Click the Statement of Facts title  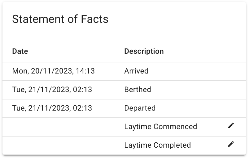[x=60, y=19]
